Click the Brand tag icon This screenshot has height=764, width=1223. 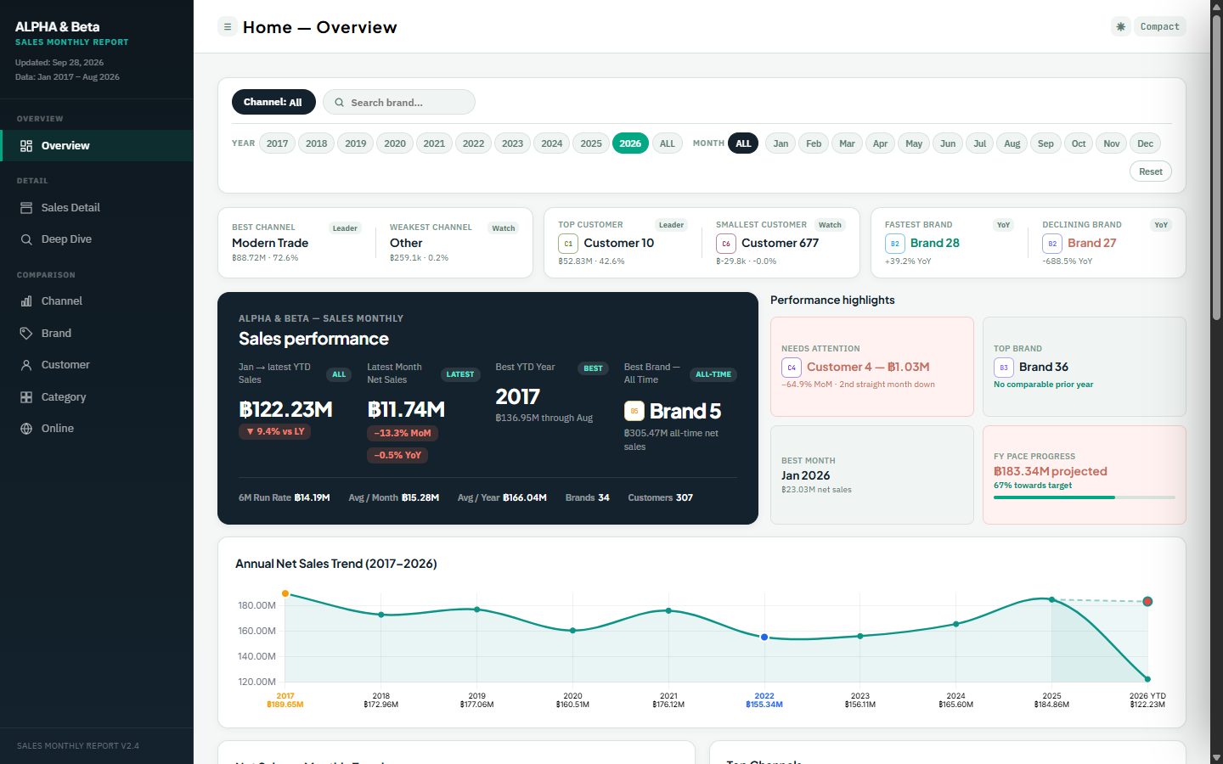(26, 334)
